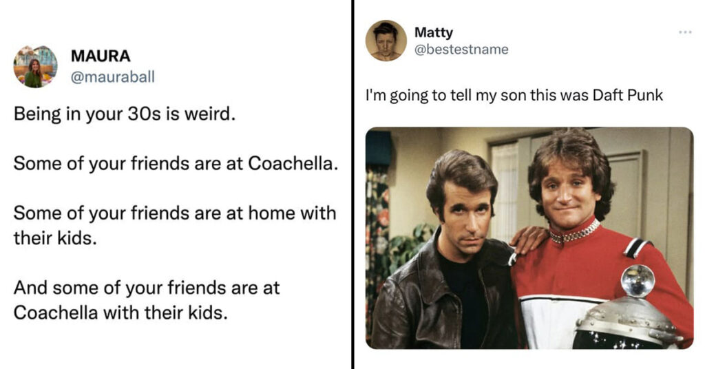Click the "Coachella with their kids" final paragraph
705x369 pixels.
click(147, 300)
